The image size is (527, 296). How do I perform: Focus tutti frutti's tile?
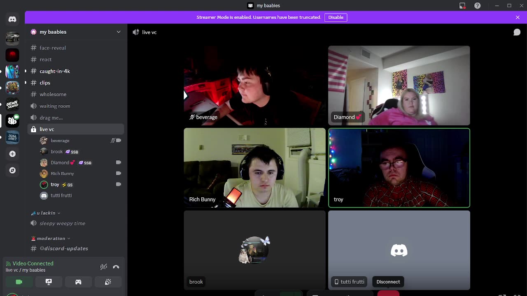pos(399,250)
